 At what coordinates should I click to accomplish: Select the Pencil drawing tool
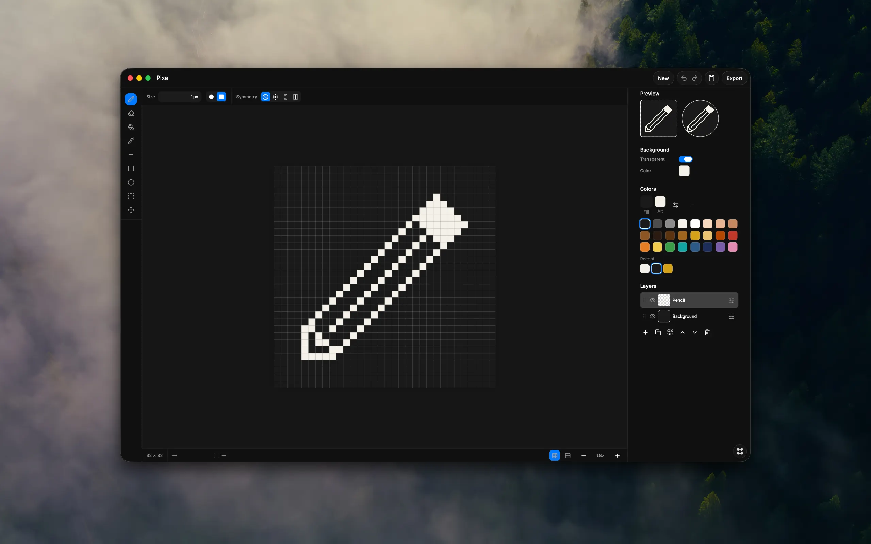tap(131, 99)
